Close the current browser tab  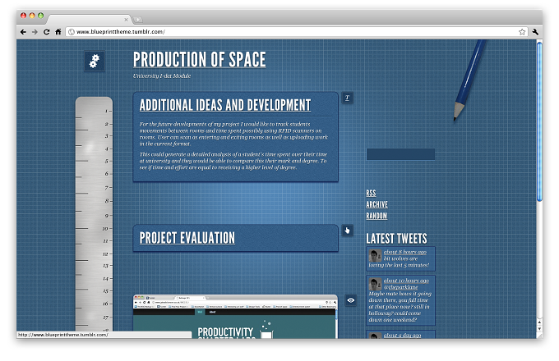[126, 20]
